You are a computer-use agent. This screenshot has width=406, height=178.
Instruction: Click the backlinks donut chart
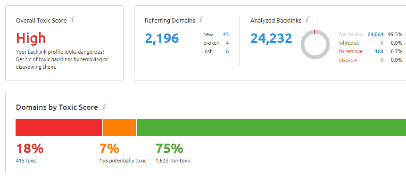(x=315, y=44)
